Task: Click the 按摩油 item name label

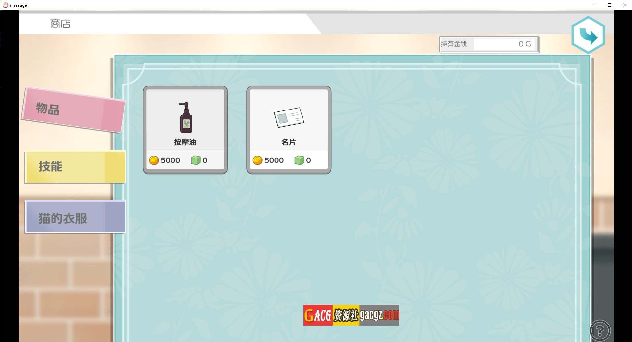Action: (185, 142)
